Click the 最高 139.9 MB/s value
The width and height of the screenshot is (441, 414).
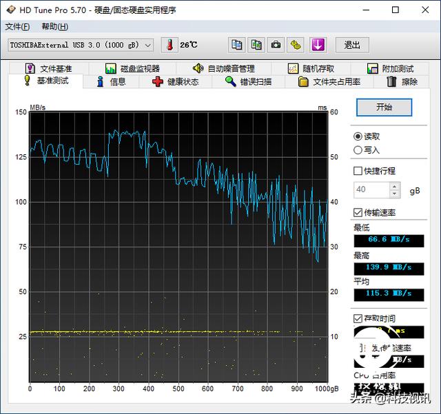[389, 269]
